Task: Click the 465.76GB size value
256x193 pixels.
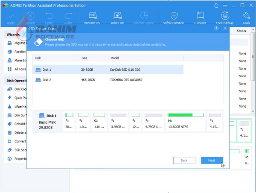Action: pyautogui.click(x=88, y=80)
